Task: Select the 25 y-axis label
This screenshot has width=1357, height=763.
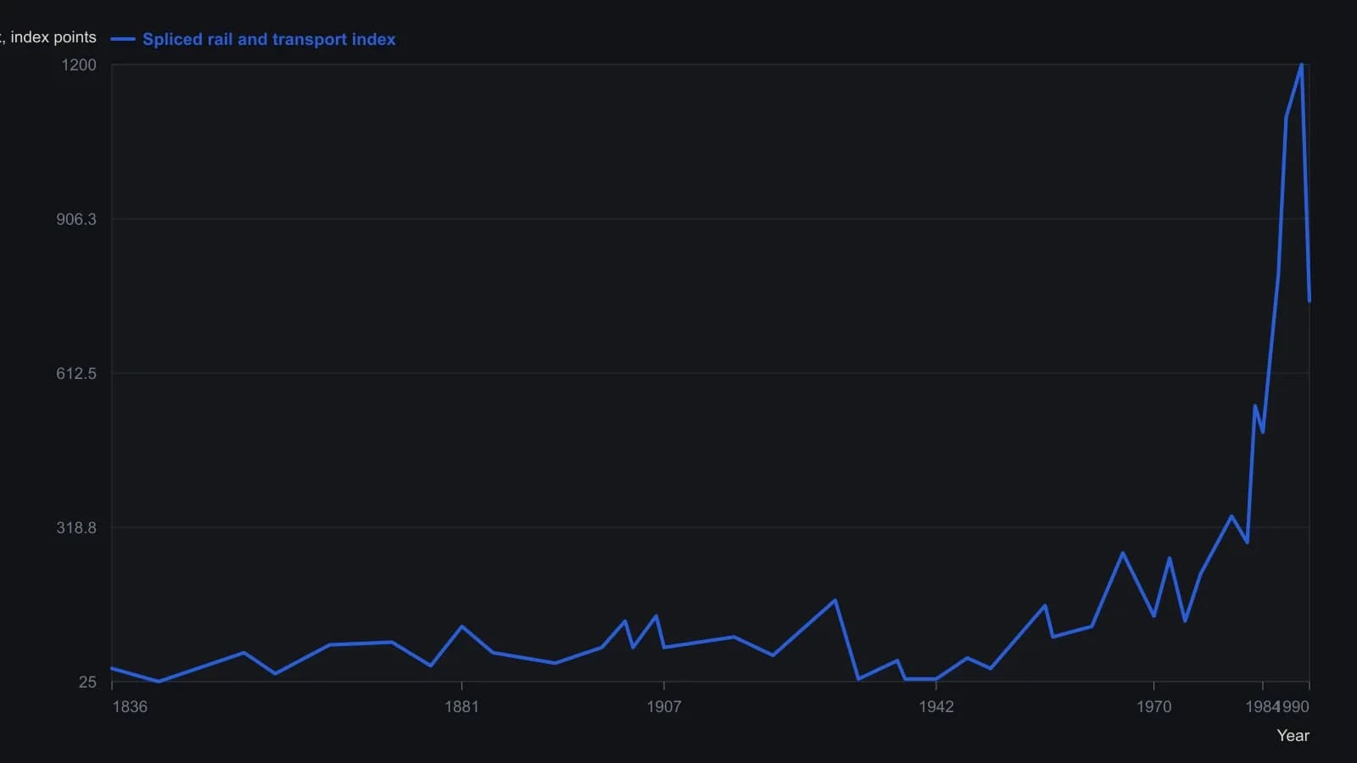Action: tap(88, 682)
